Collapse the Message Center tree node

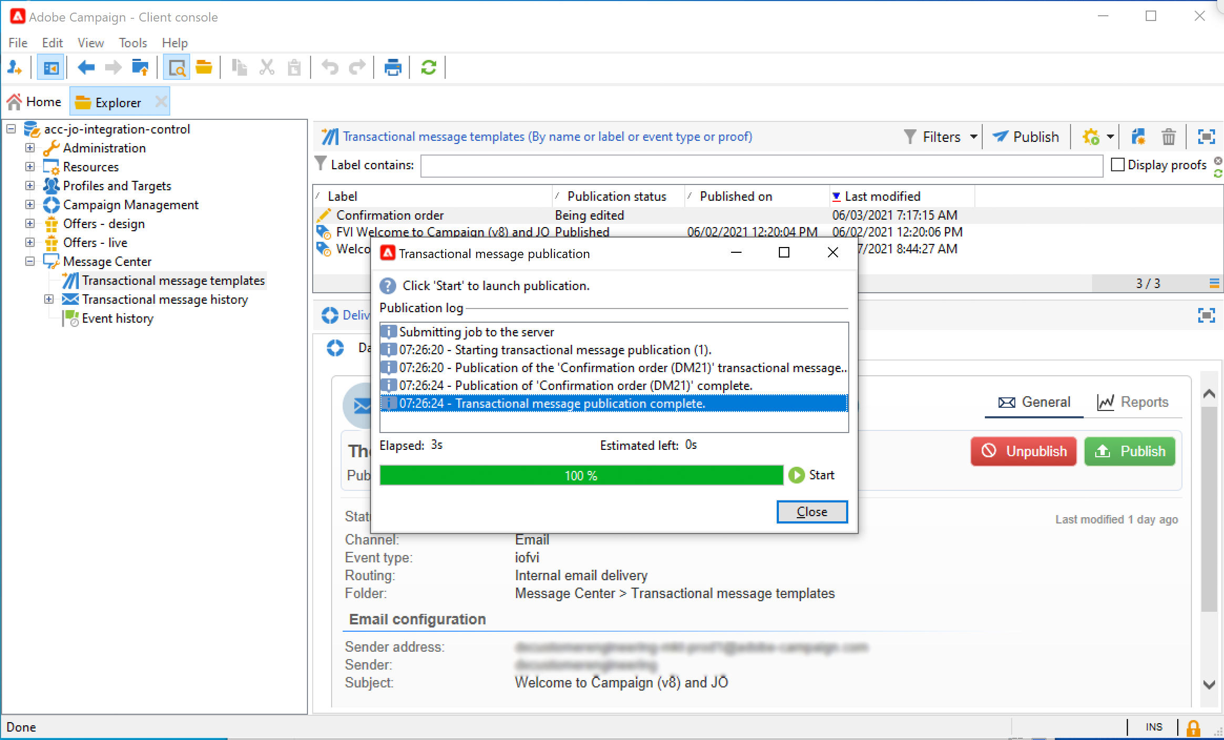pyautogui.click(x=30, y=261)
